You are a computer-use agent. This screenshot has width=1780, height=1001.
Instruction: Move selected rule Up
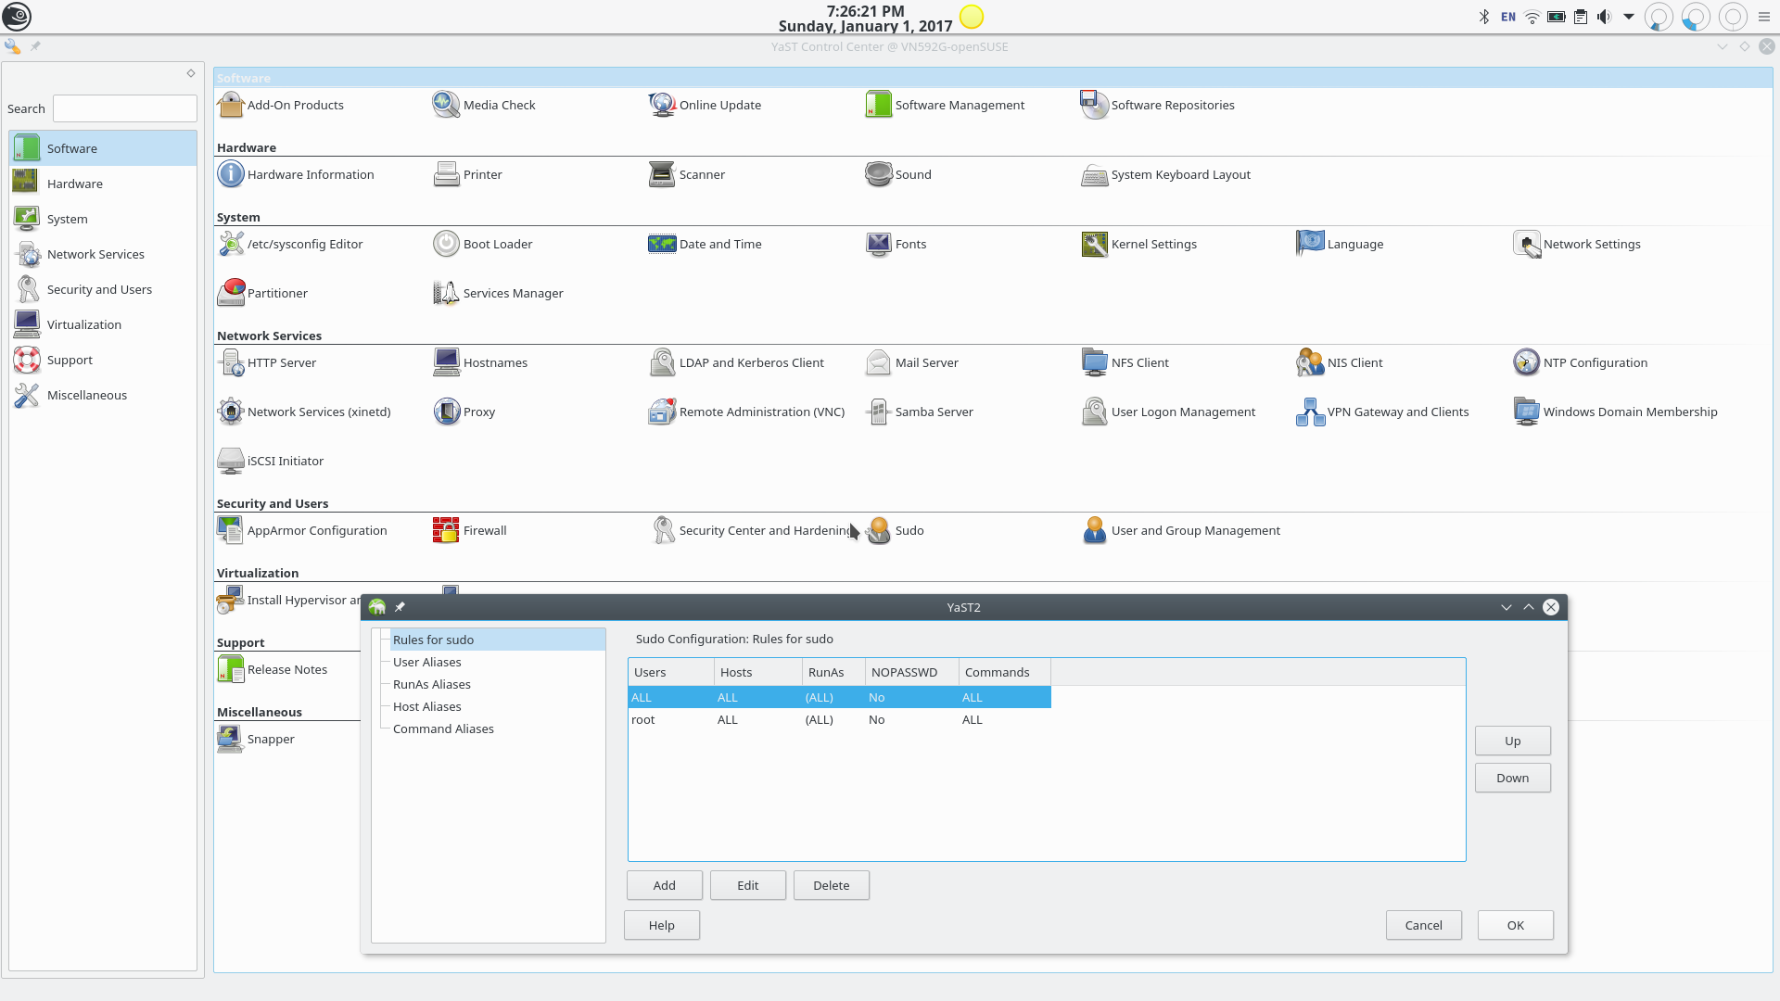[x=1512, y=741]
